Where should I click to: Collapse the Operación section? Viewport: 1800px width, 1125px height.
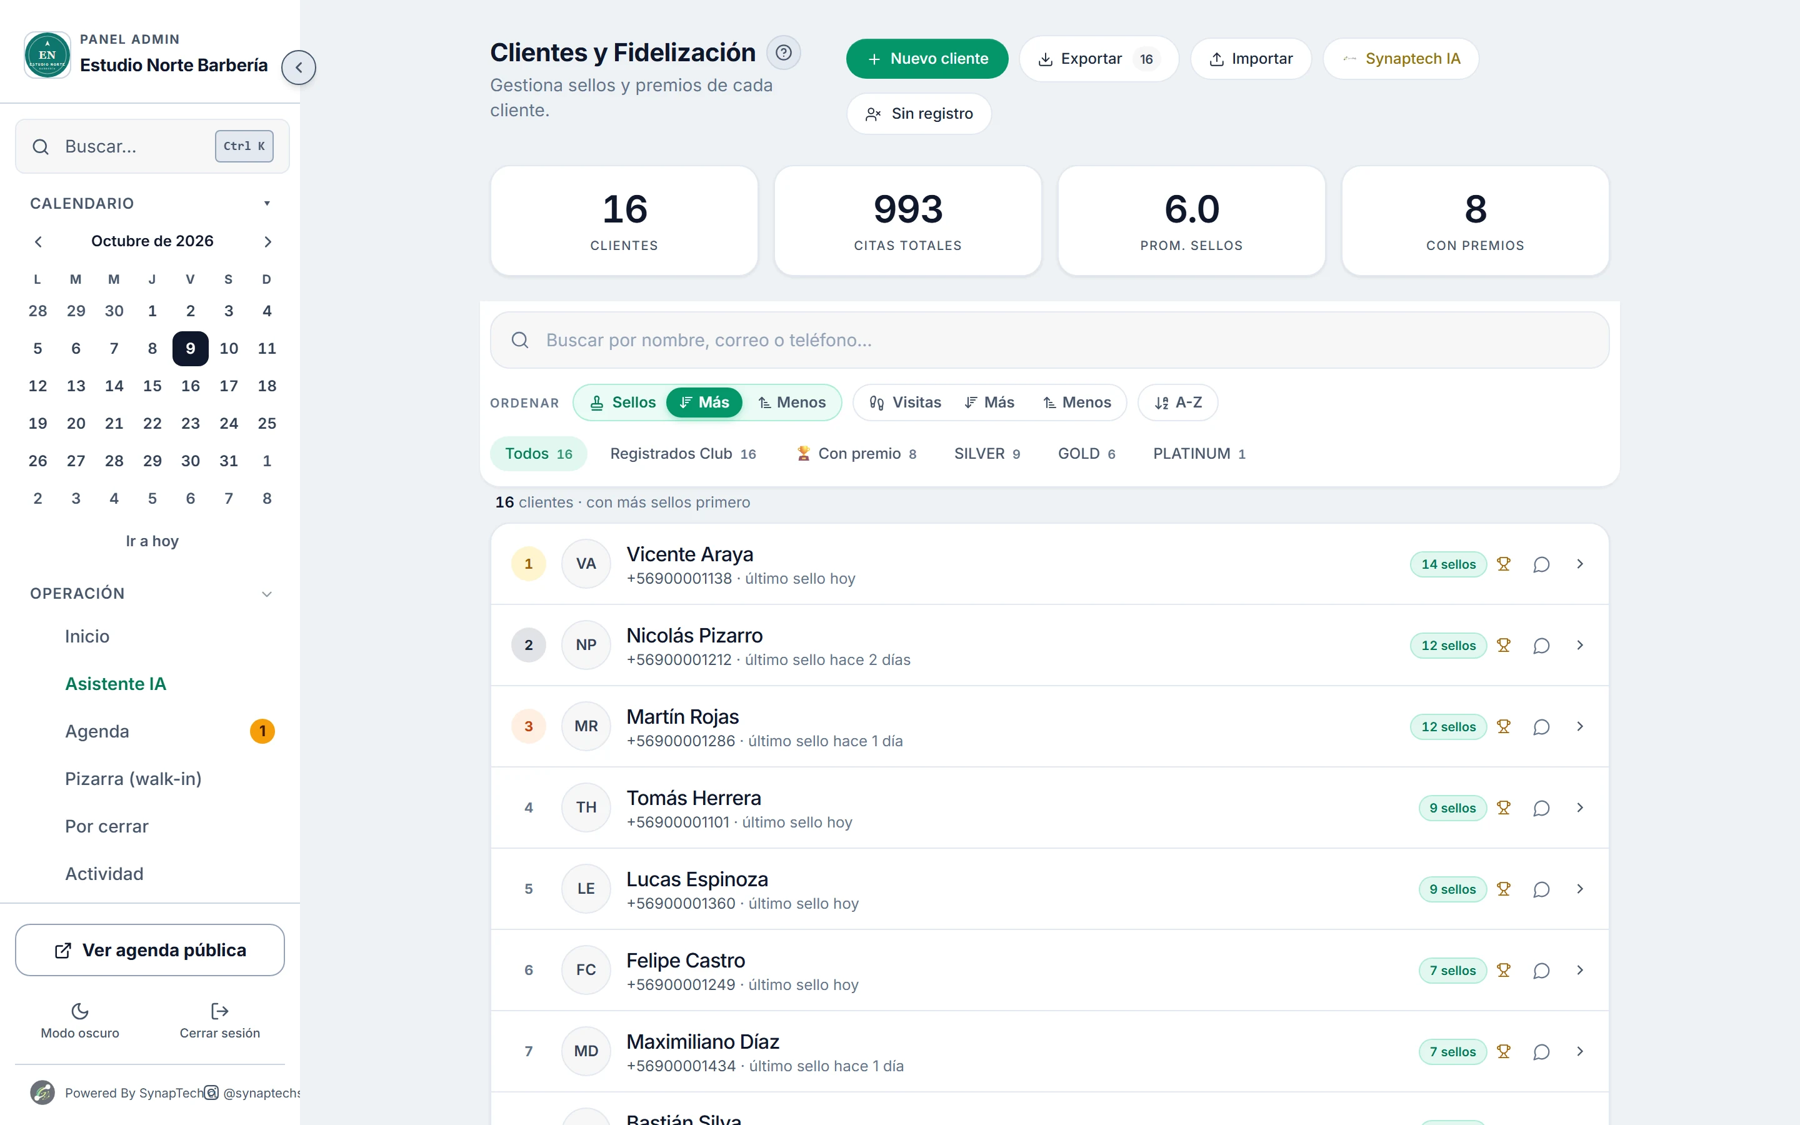click(266, 593)
